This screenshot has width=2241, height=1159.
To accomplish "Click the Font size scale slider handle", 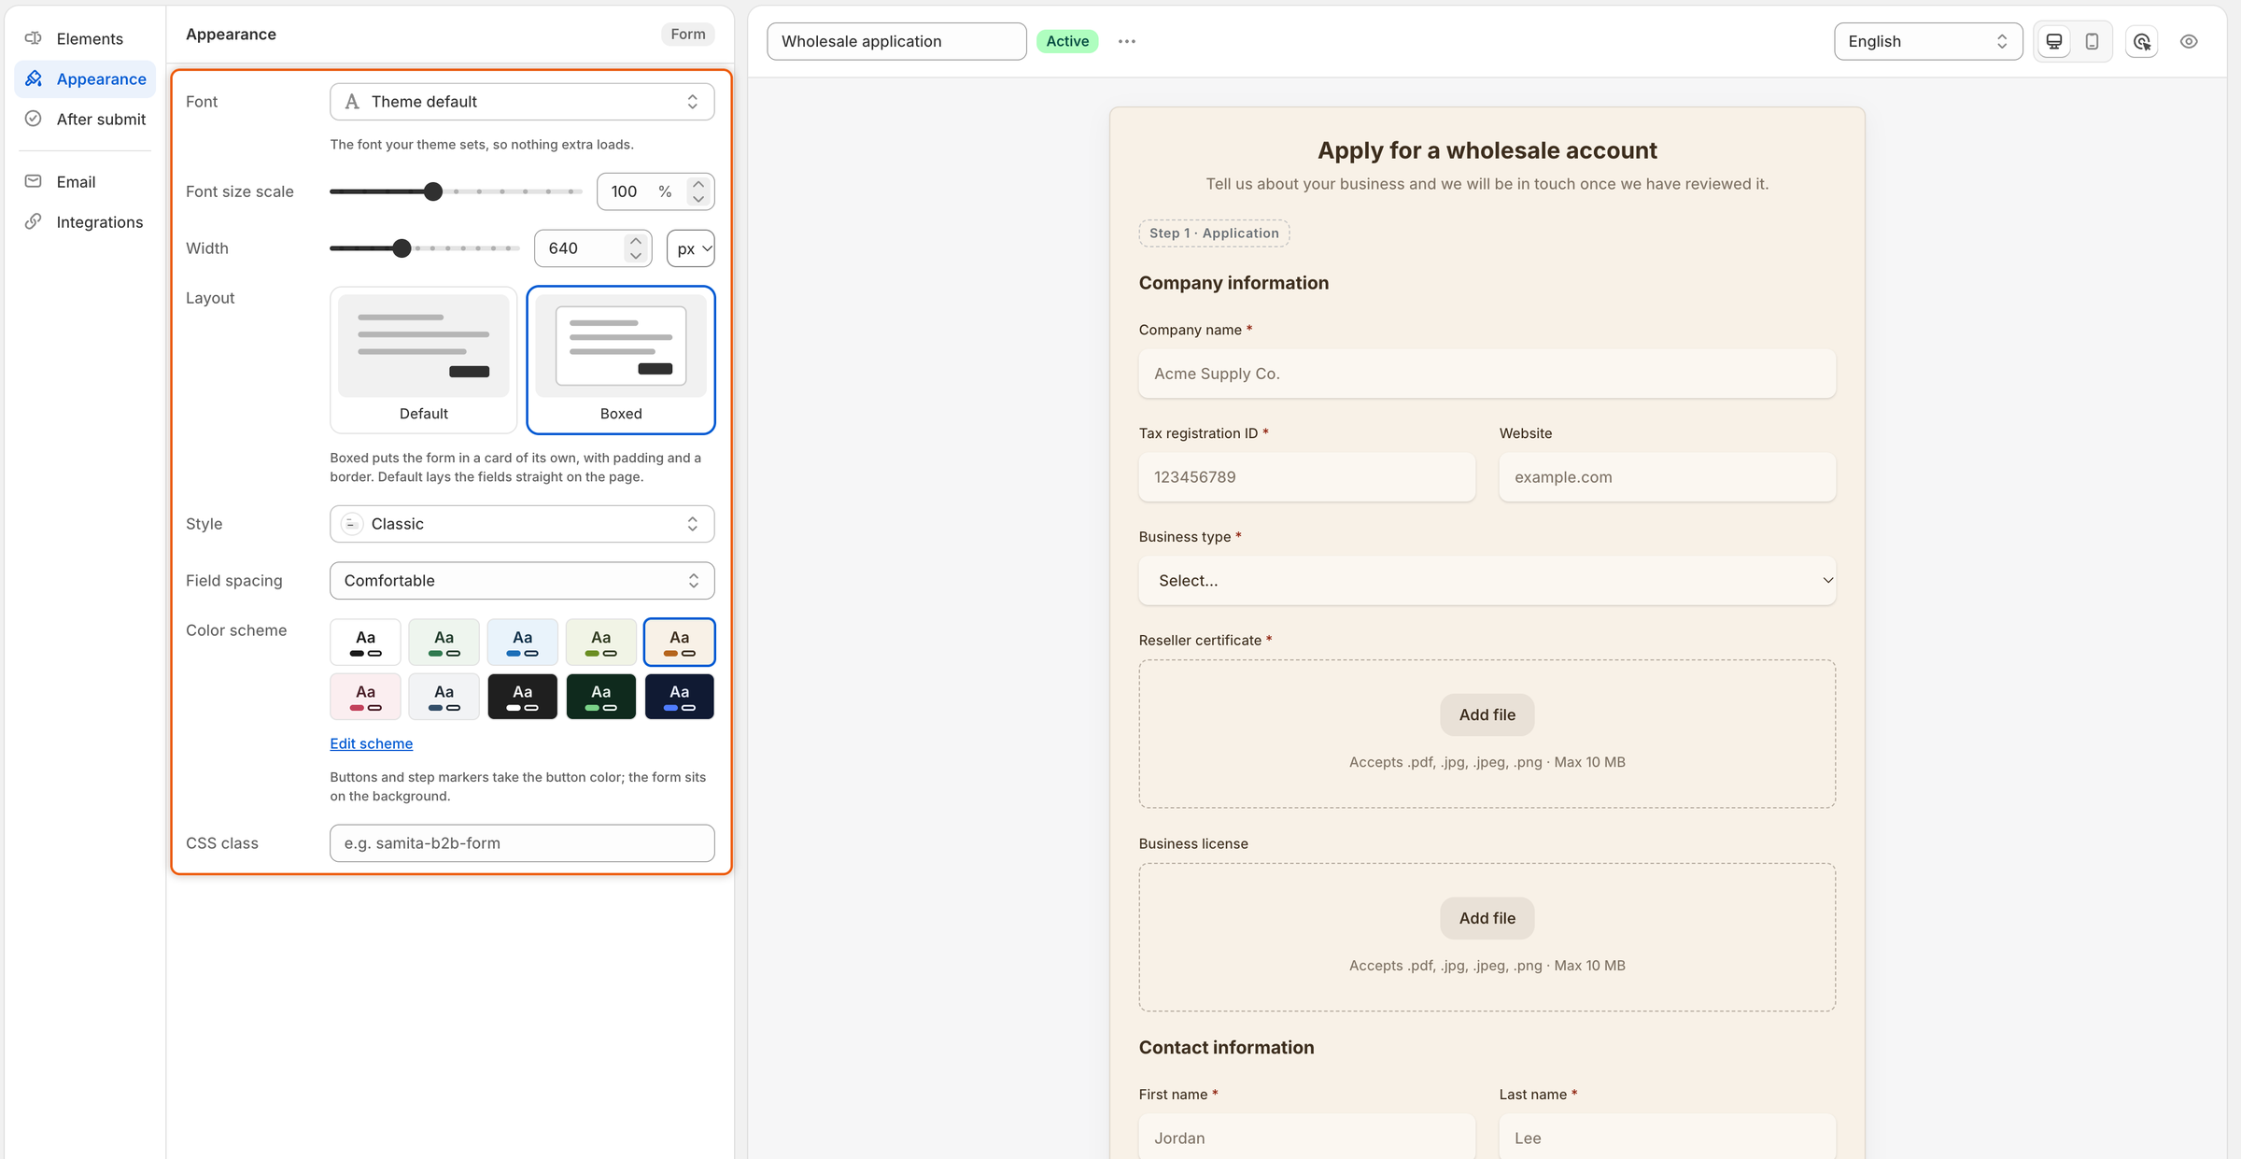I will click(x=432, y=191).
